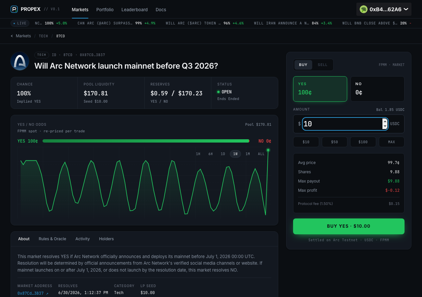Click the Shares 9.88 value

(x=395, y=172)
